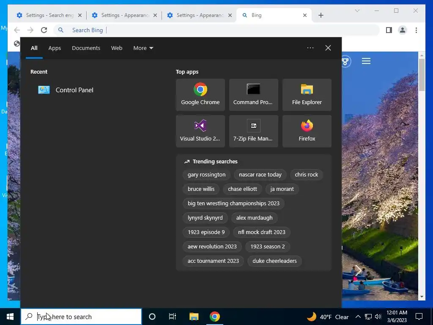433x325 pixels.
Task: Open the weather widget showing 40°F Clear
Action: tap(328, 317)
